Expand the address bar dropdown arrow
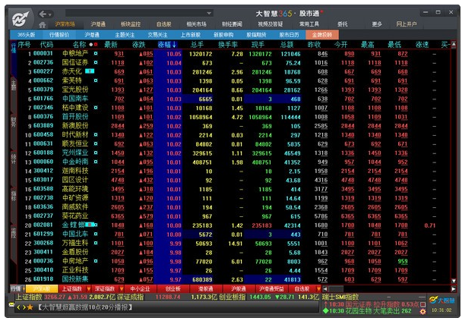This screenshot has width=462, height=321. (209, 13)
